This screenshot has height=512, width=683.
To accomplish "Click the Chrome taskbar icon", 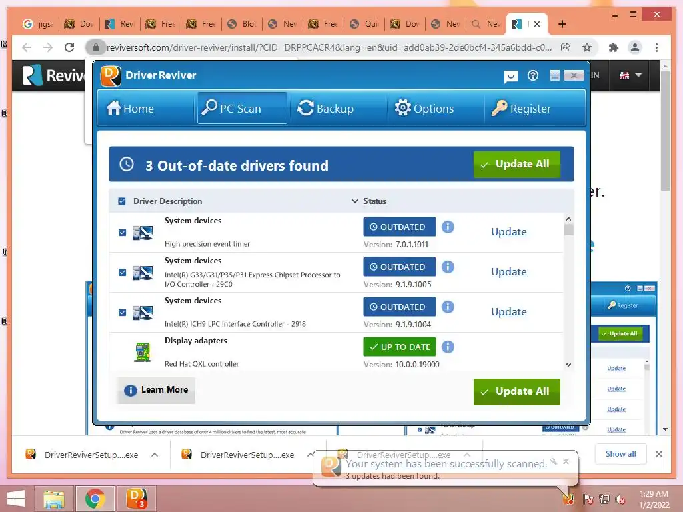I will (95, 499).
